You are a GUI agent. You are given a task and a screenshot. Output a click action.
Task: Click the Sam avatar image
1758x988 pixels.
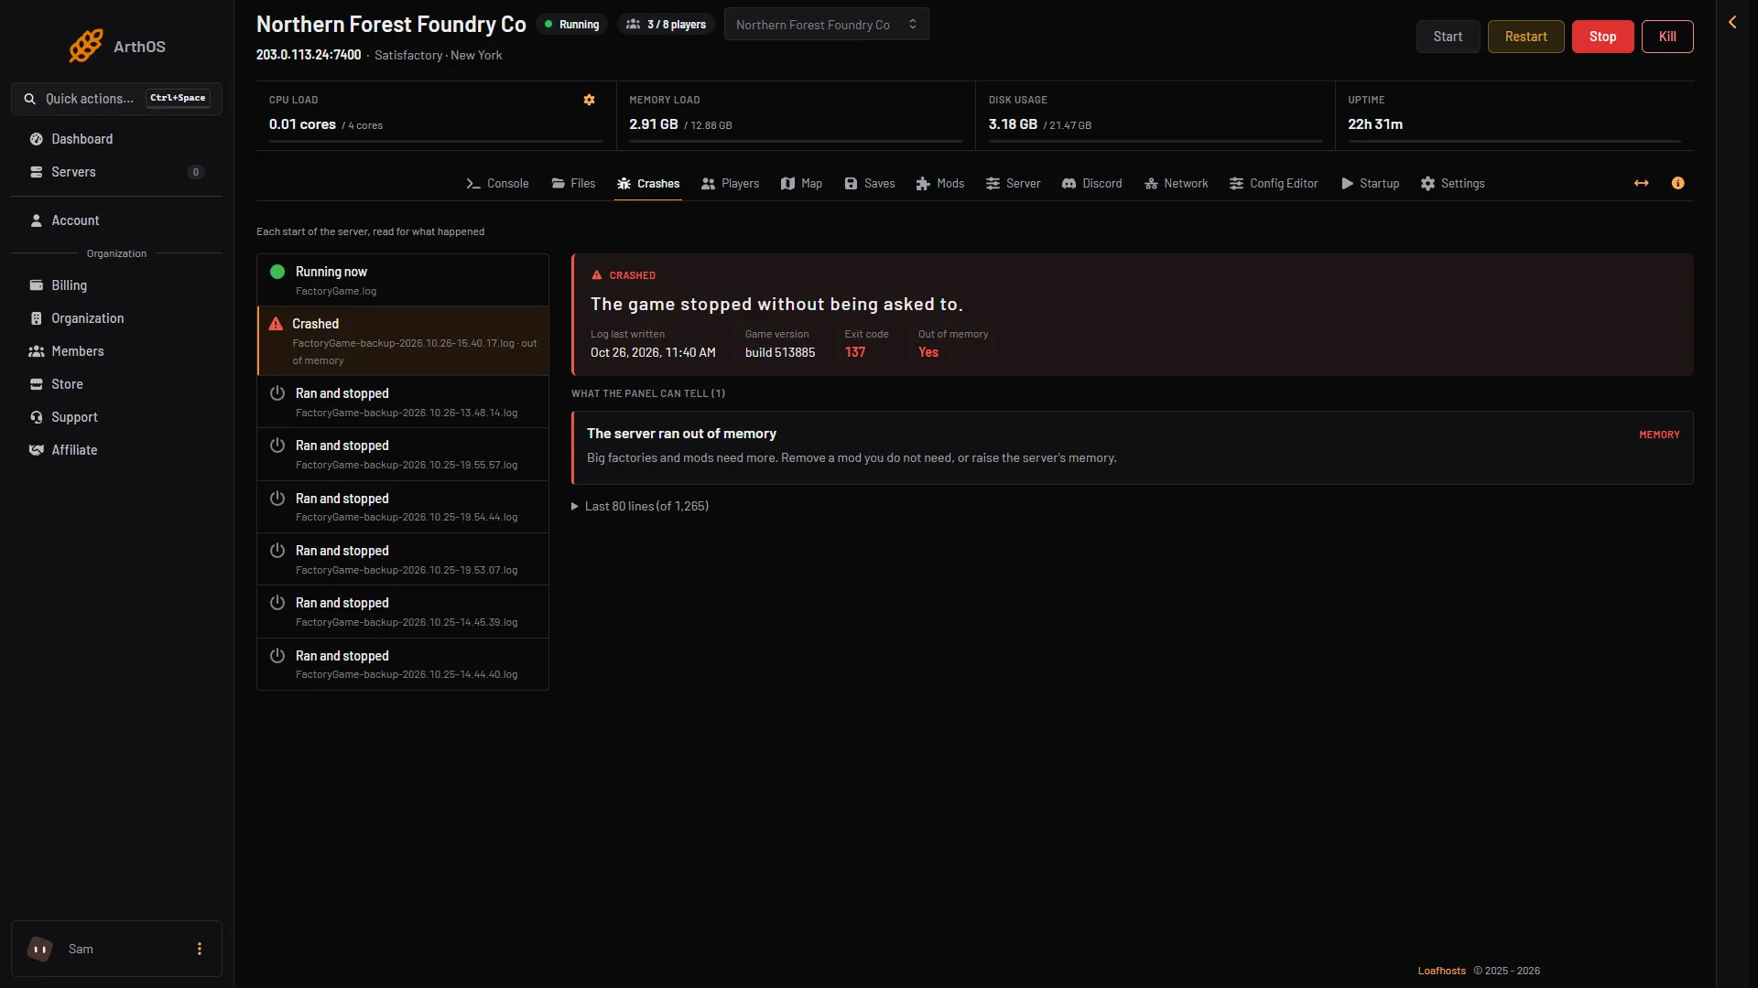pyautogui.click(x=39, y=949)
